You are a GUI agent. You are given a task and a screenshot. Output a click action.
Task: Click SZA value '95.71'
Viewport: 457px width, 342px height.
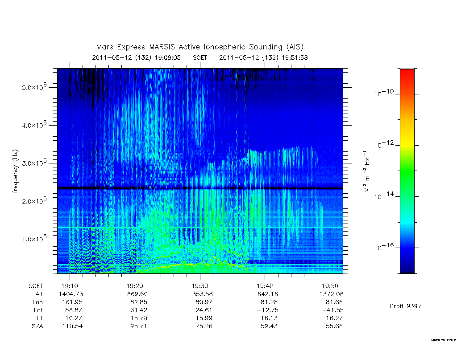pos(139,326)
